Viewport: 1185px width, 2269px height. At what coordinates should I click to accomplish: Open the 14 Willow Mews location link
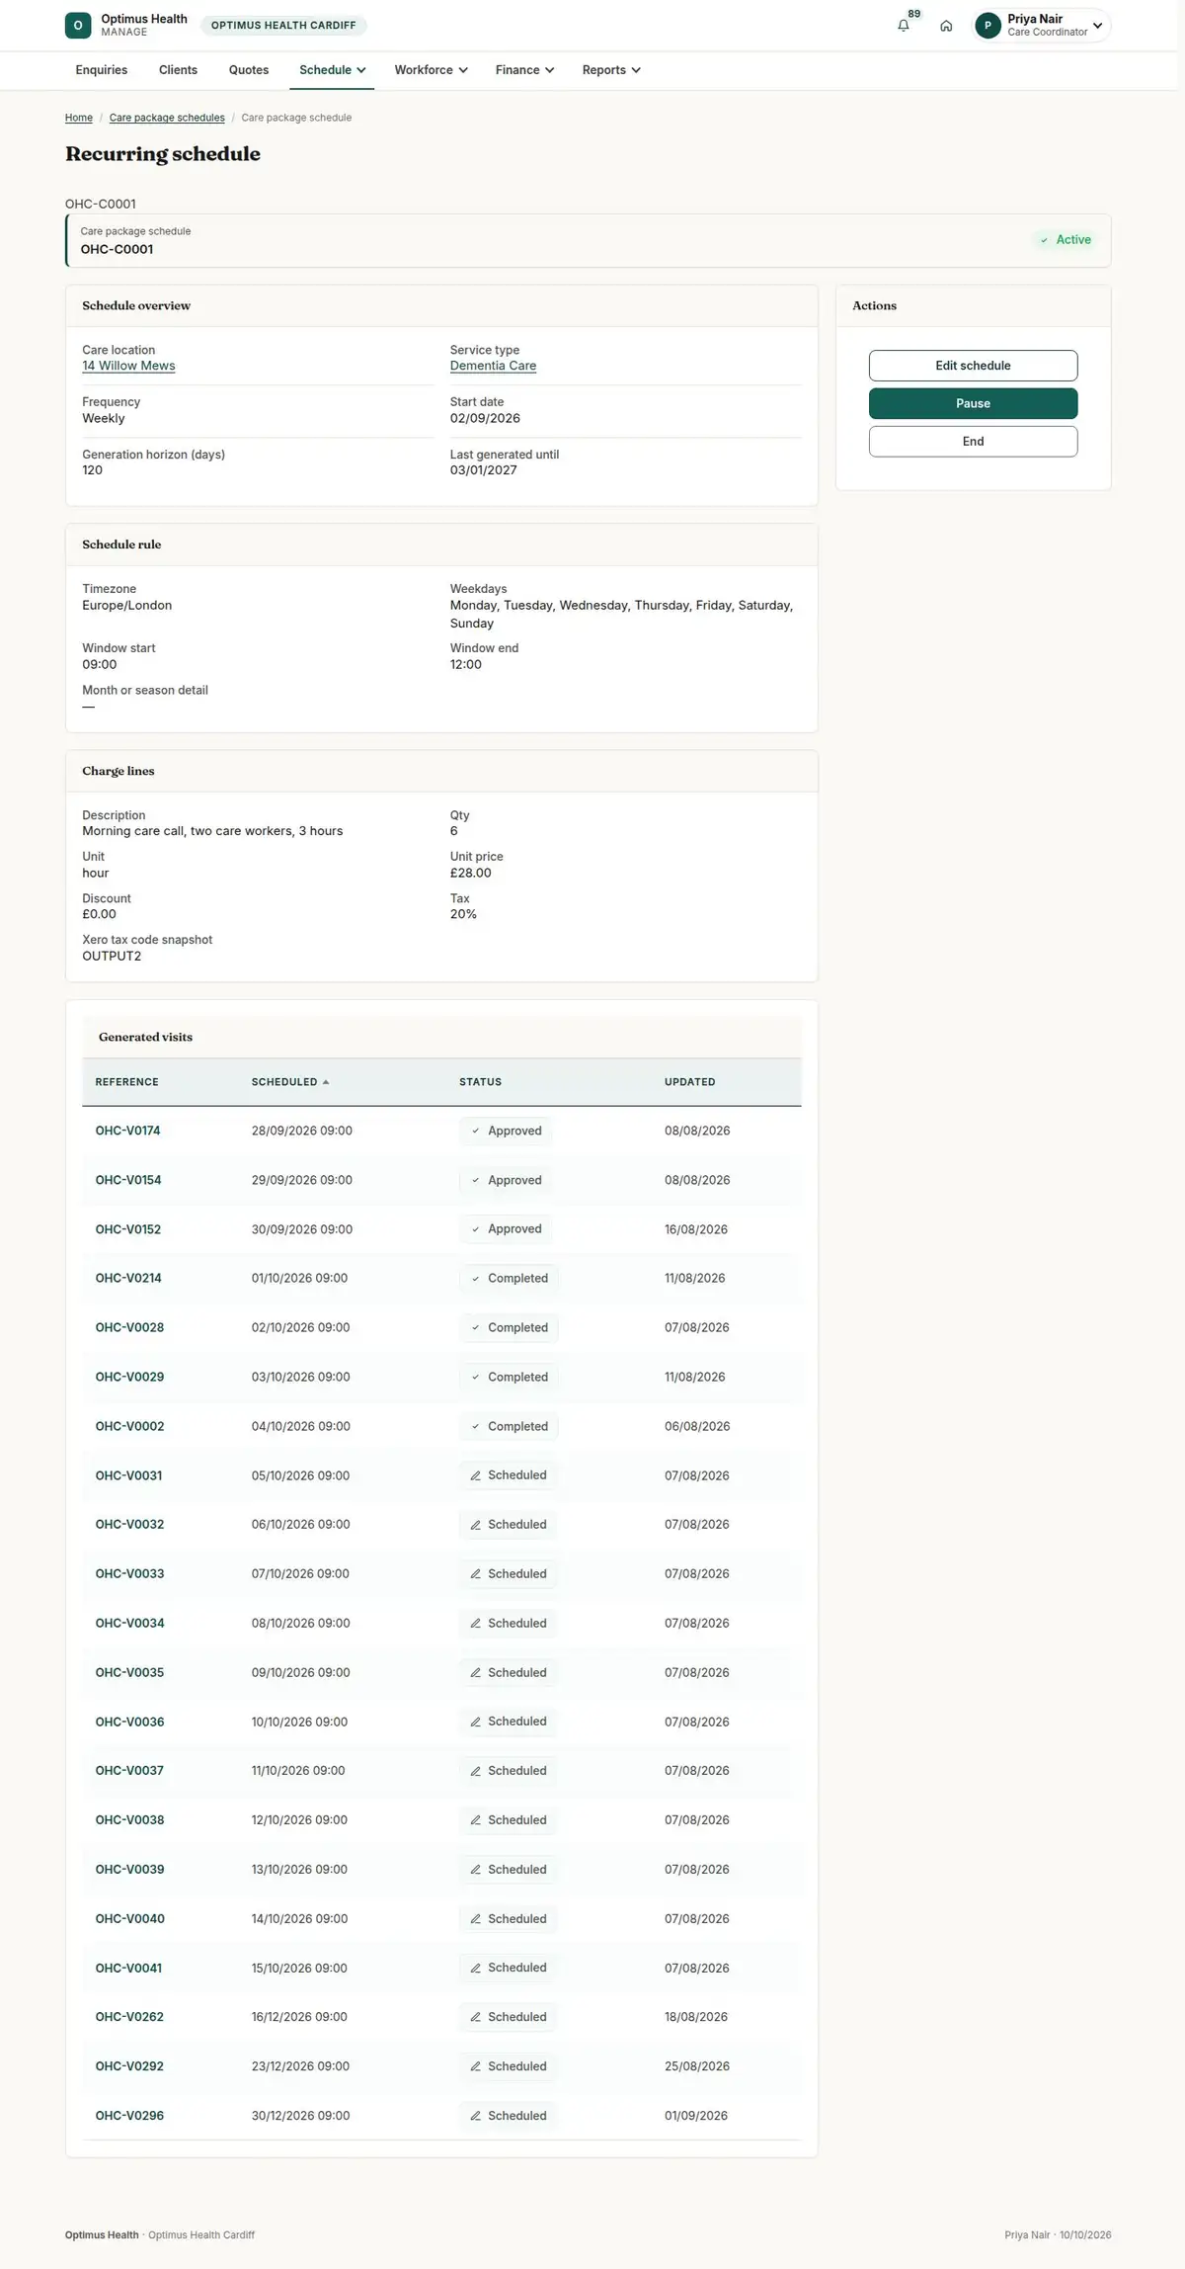[128, 366]
